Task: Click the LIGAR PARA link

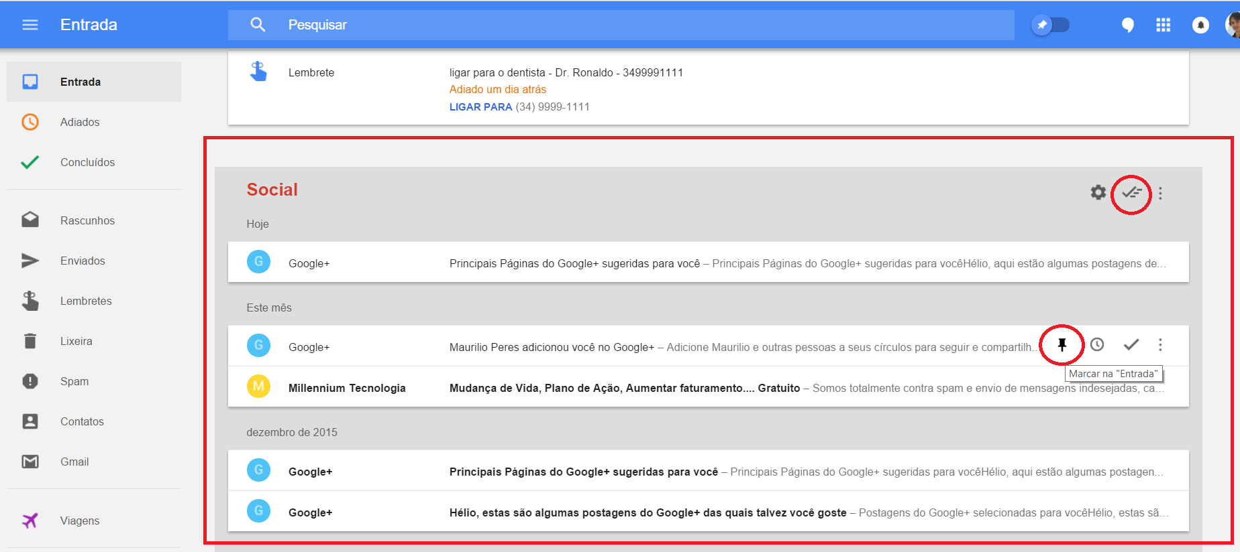Action: click(480, 107)
